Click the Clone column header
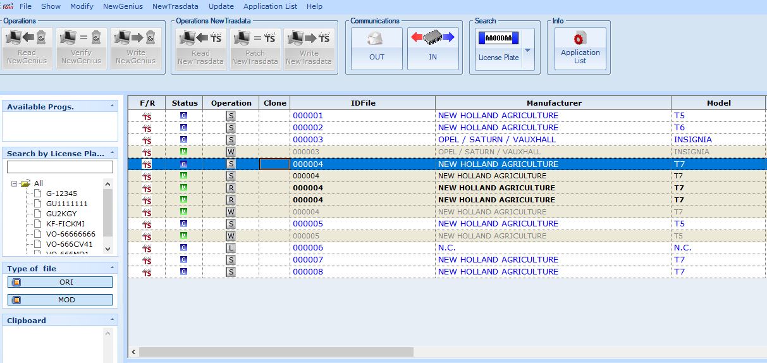767x363 pixels. coord(274,103)
